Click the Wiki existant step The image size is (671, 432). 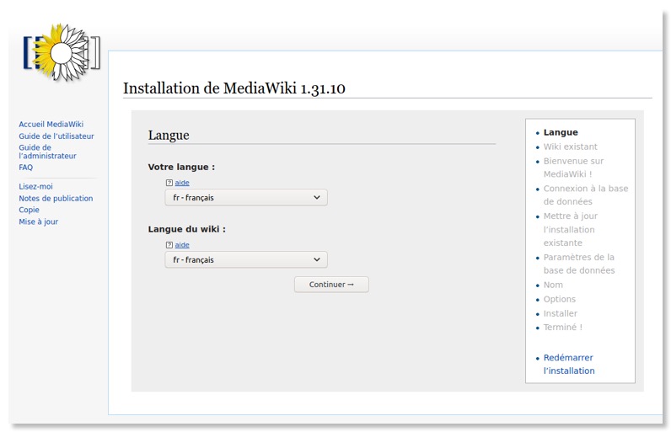tap(570, 147)
